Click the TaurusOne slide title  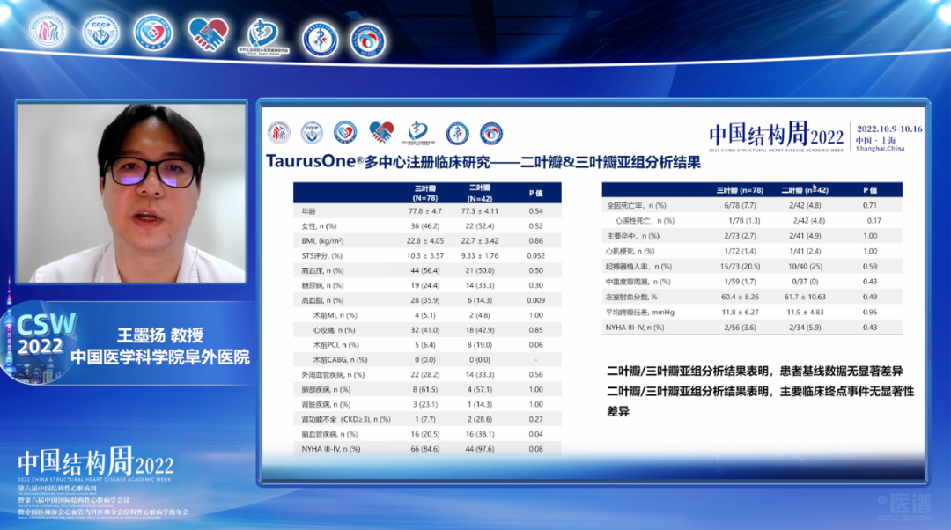click(483, 162)
